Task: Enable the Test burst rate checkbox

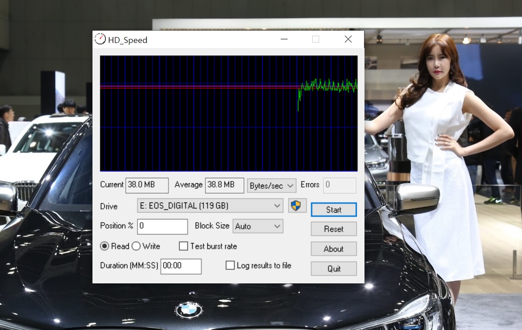Action: 184,246
